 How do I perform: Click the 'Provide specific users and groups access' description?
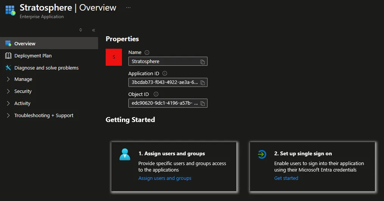(x=182, y=167)
